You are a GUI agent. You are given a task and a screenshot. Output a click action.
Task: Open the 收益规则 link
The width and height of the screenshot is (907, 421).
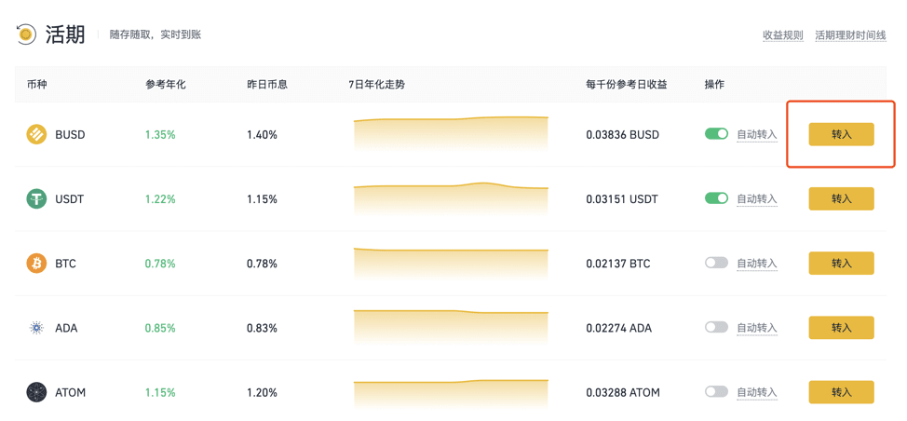[782, 35]
